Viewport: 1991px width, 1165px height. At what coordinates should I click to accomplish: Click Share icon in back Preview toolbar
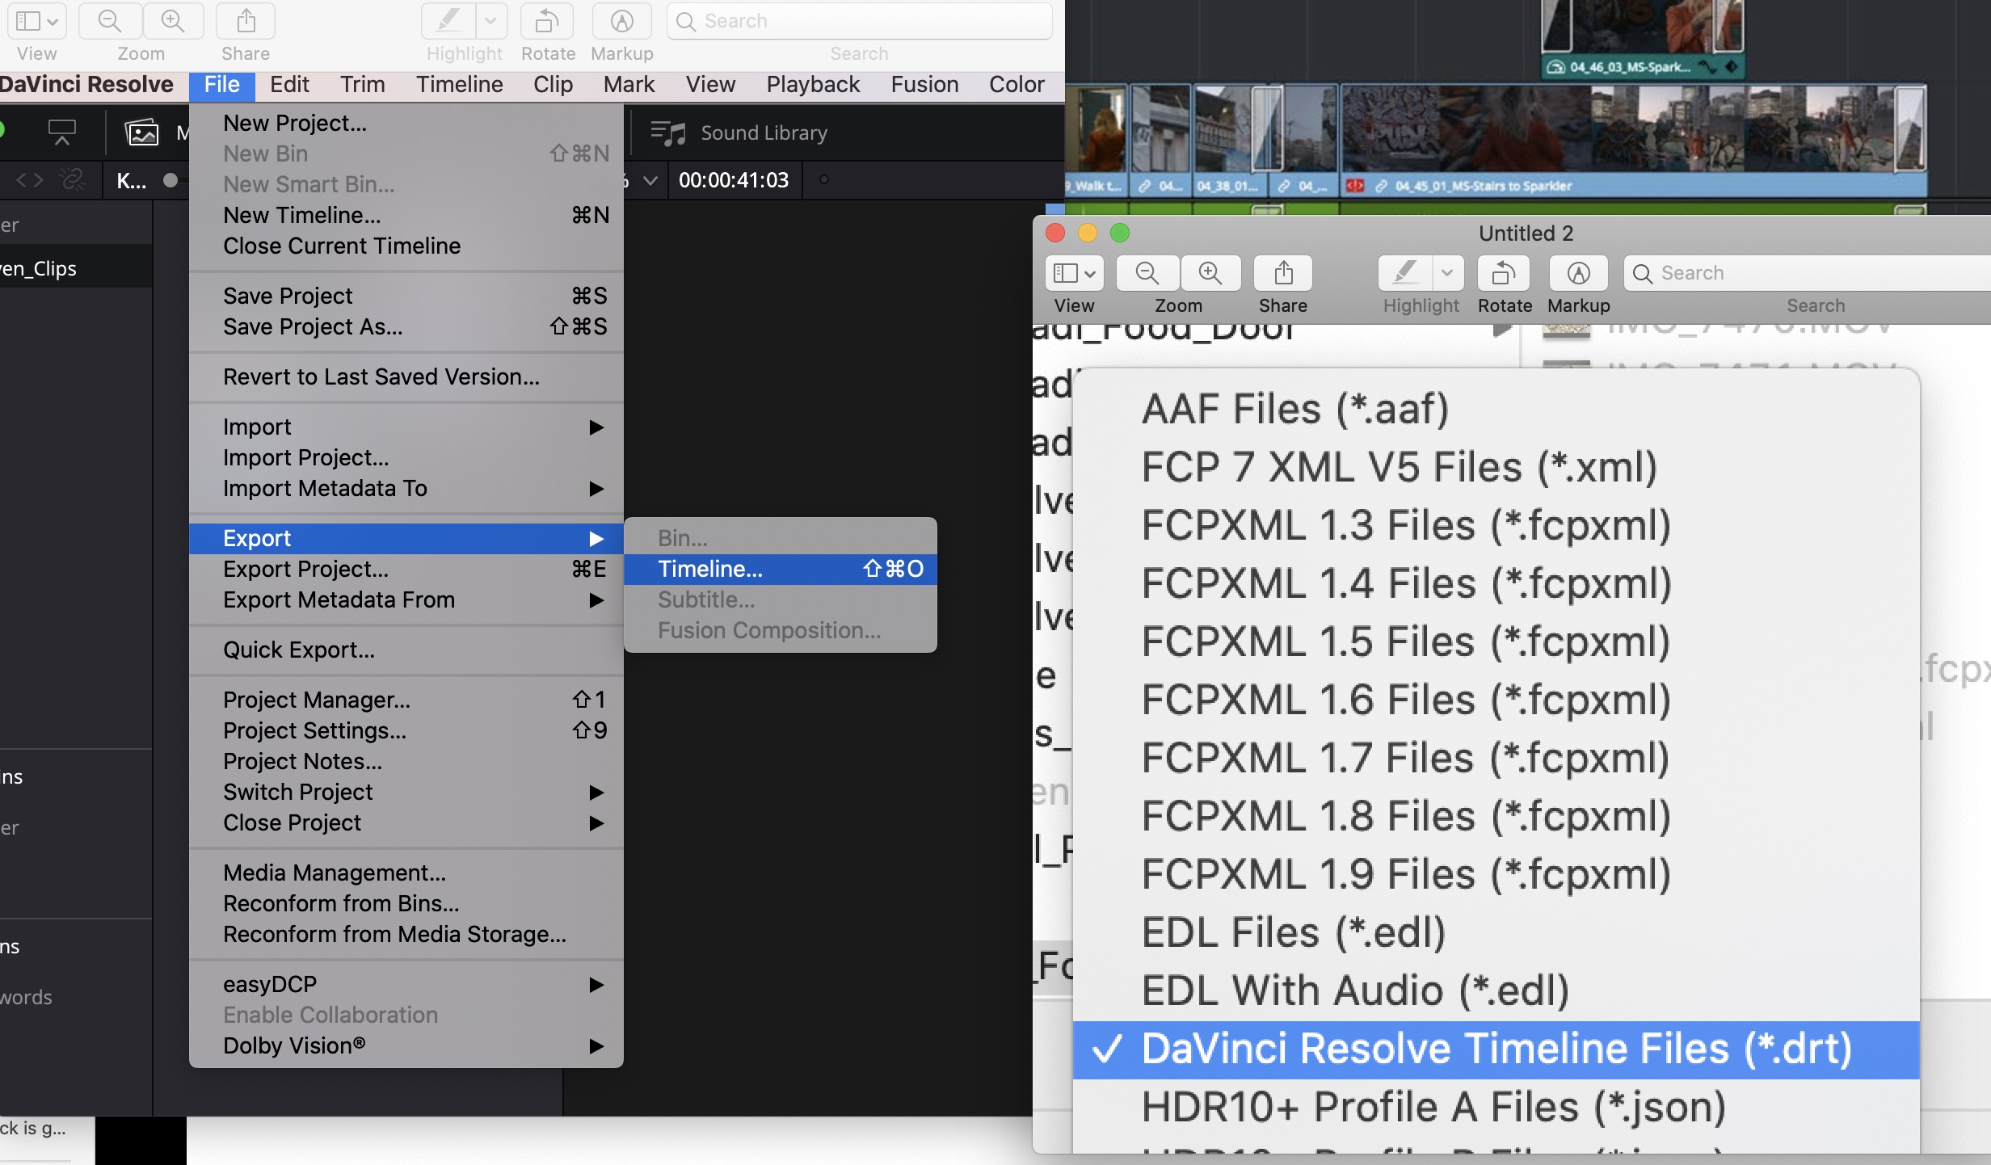pos(246,21)
